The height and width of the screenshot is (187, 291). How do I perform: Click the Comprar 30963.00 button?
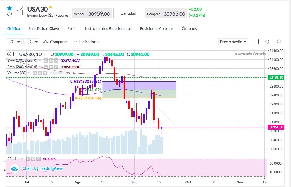click(166, 14)
